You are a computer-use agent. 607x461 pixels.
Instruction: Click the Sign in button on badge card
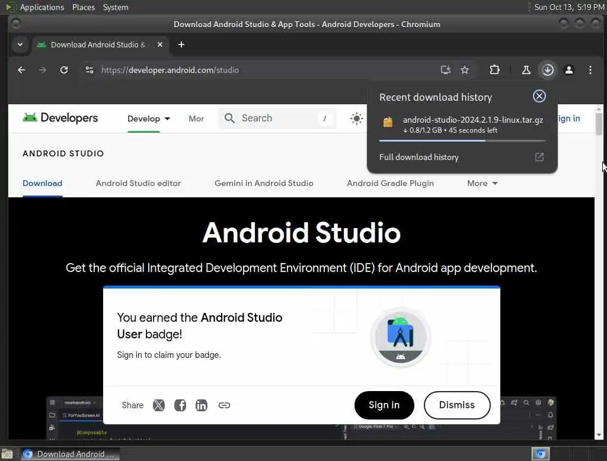pos(384,405)
